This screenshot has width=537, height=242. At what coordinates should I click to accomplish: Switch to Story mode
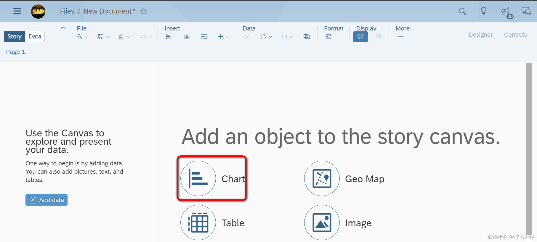click(x=15, y=36)
